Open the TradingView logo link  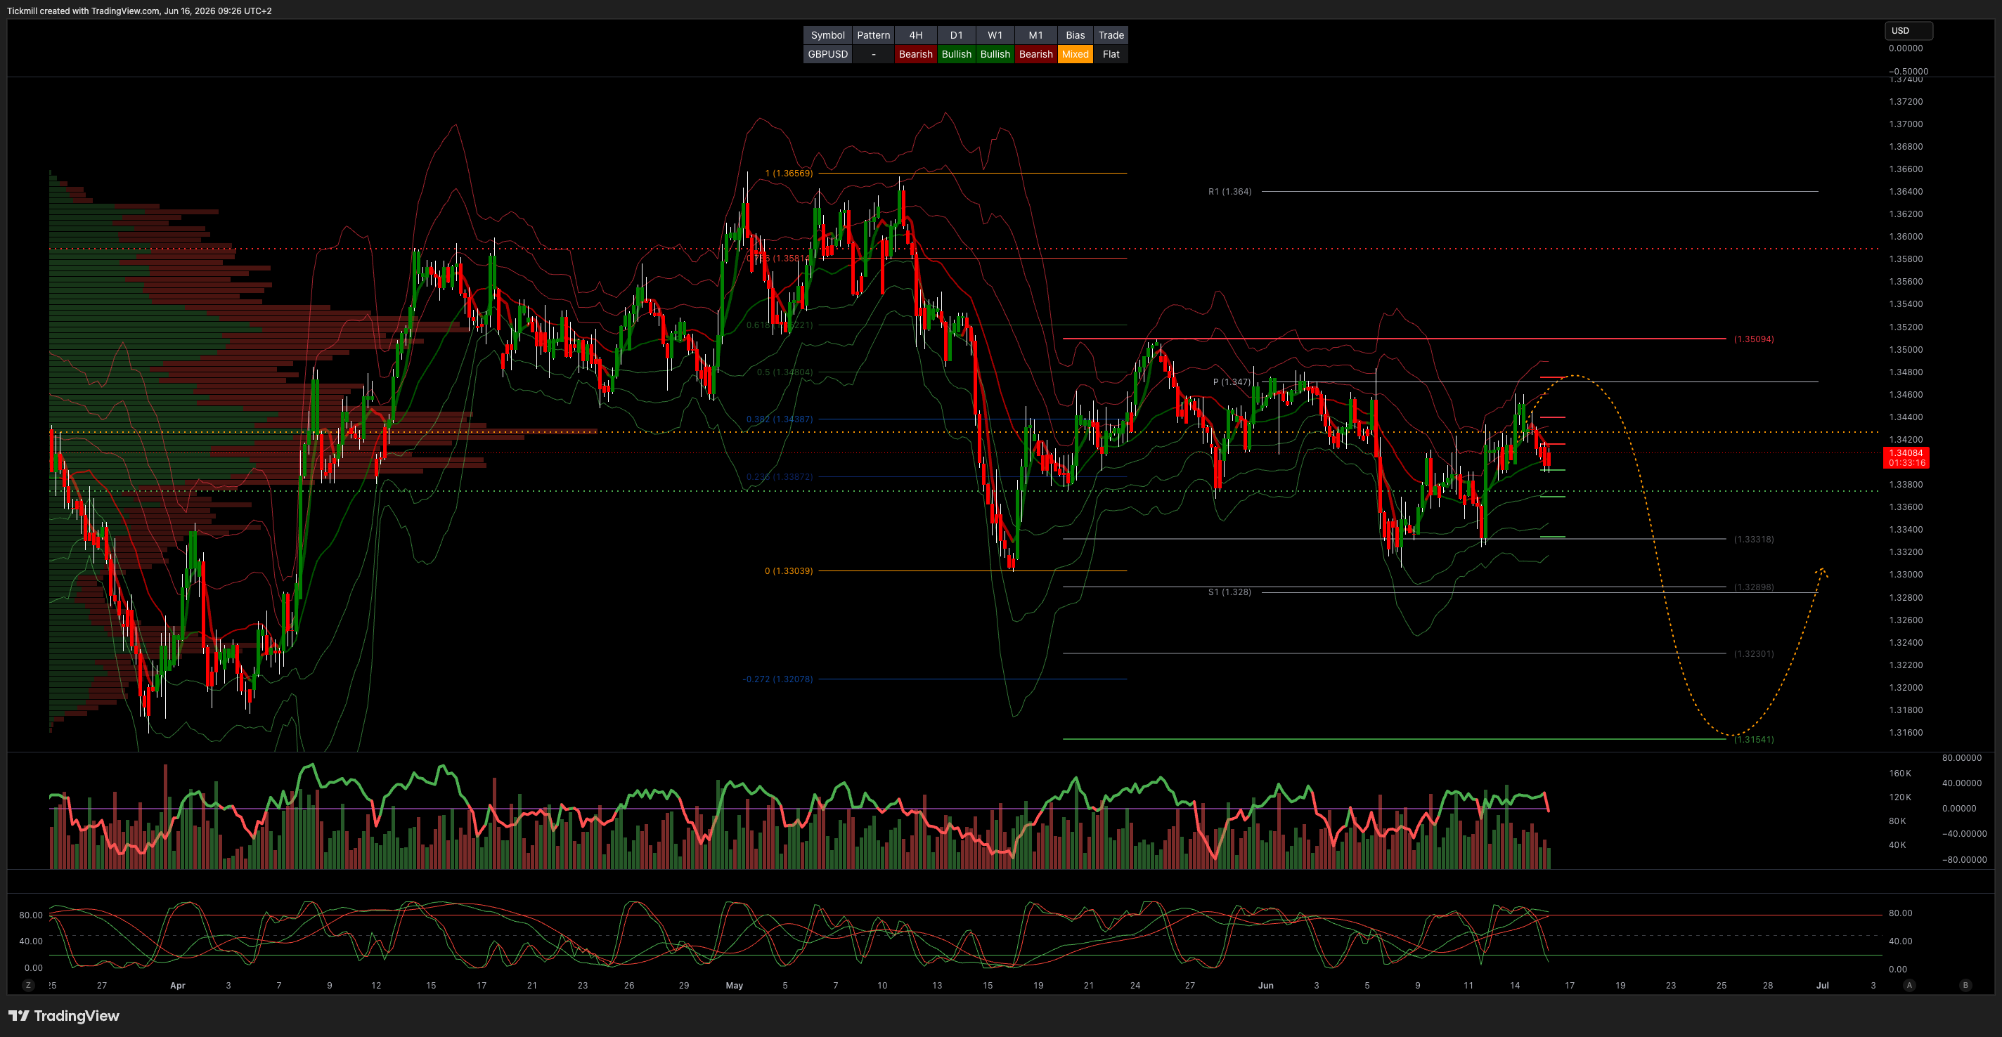click(64, 1016)
